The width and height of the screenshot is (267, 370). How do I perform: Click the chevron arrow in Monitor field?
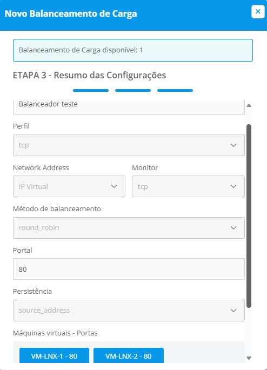coord(233,186)
